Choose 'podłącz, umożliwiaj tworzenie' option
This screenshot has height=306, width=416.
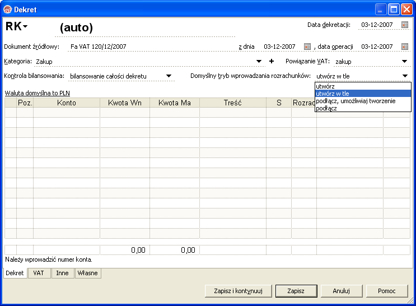coord(363,101)
